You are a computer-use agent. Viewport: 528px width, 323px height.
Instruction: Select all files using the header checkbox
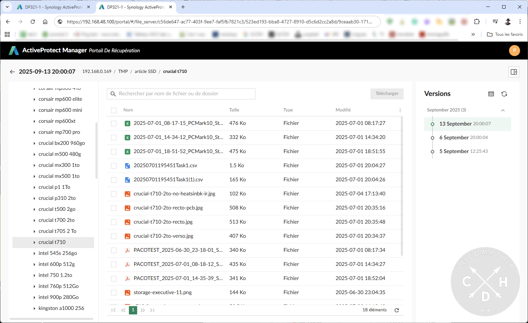tap(114, 110)
